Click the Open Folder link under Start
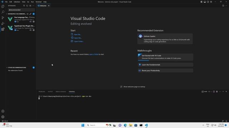This screenshot has width=229, height=128. click(79, 41)
